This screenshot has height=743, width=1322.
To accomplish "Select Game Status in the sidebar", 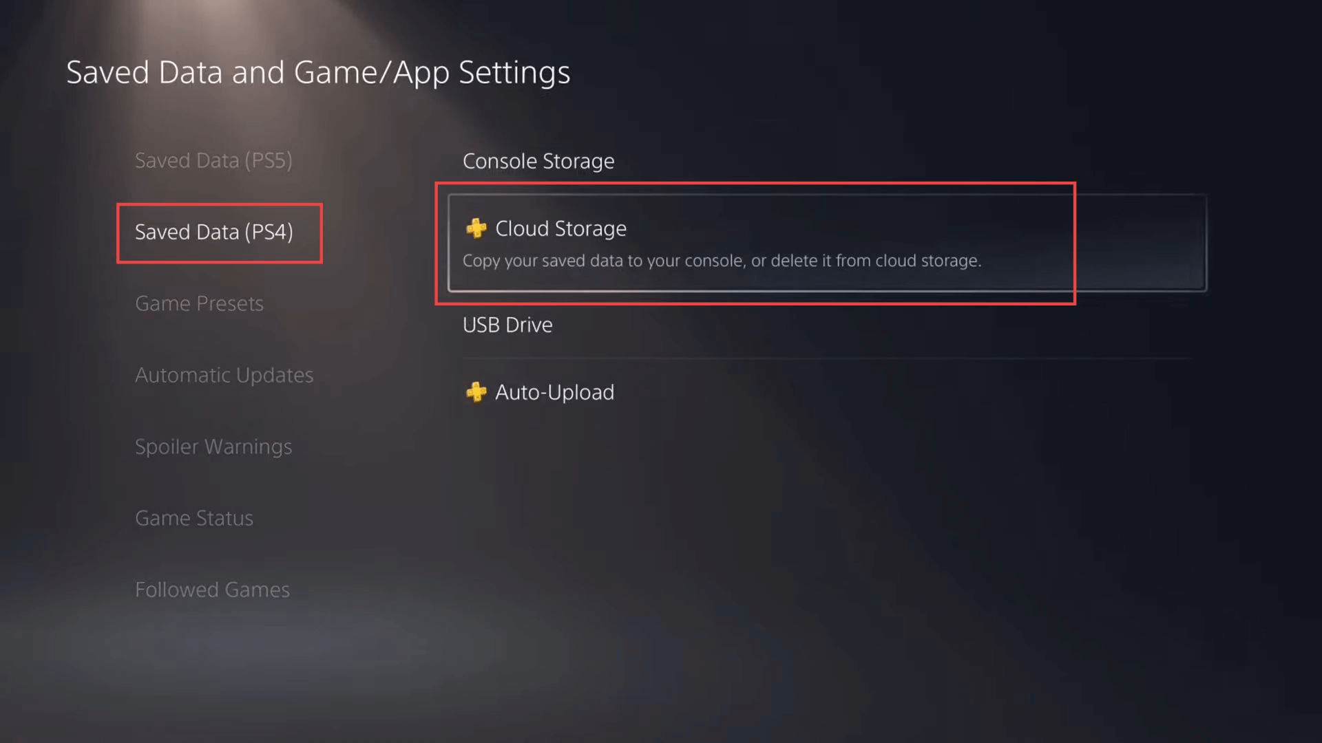I will (x=194, y=518).
